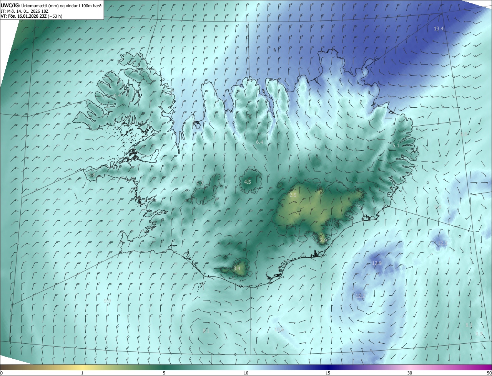The image size is (492, 376).
Task: Click the 9.9 value in the southwest ocean
Action: (107, 301)
